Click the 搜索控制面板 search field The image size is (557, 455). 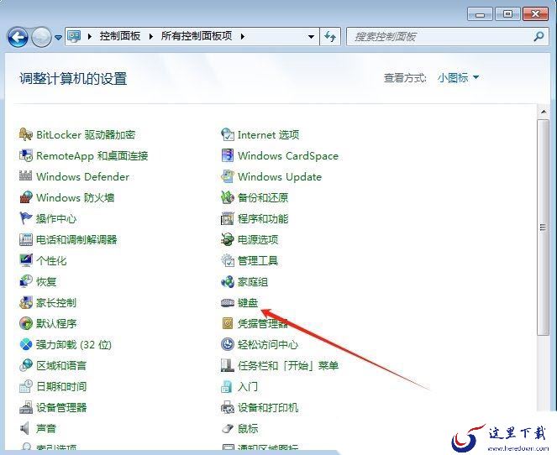pos(437,37)
